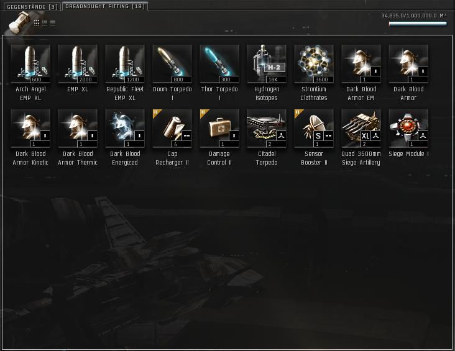This screenshot has width=455, height=351.
Task: Select the Cap Recharger II icon
Action: coord(172,129)
